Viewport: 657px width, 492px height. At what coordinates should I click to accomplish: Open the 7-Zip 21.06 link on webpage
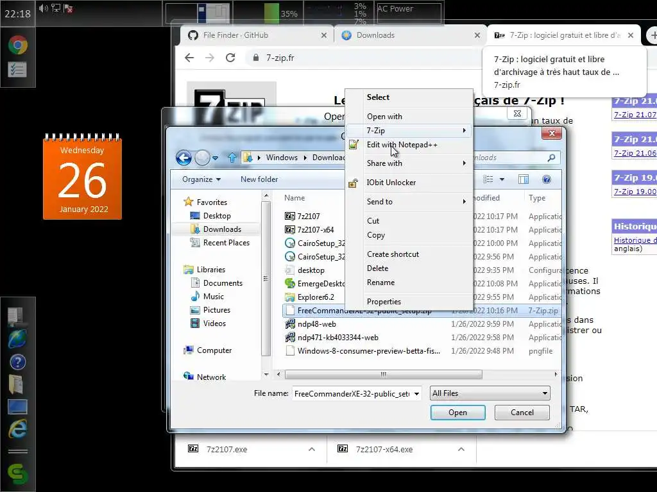[x=635, y=153]
